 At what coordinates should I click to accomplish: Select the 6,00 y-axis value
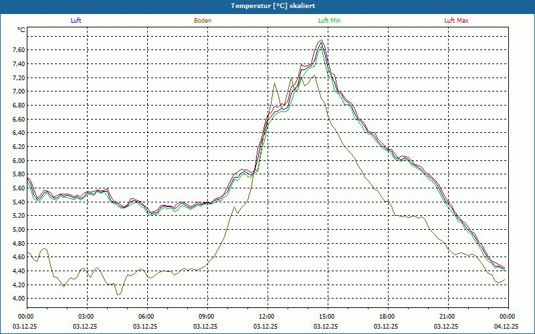click(18, 160)
